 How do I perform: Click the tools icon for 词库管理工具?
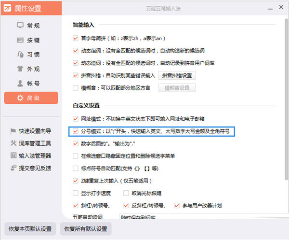[13, 143]
